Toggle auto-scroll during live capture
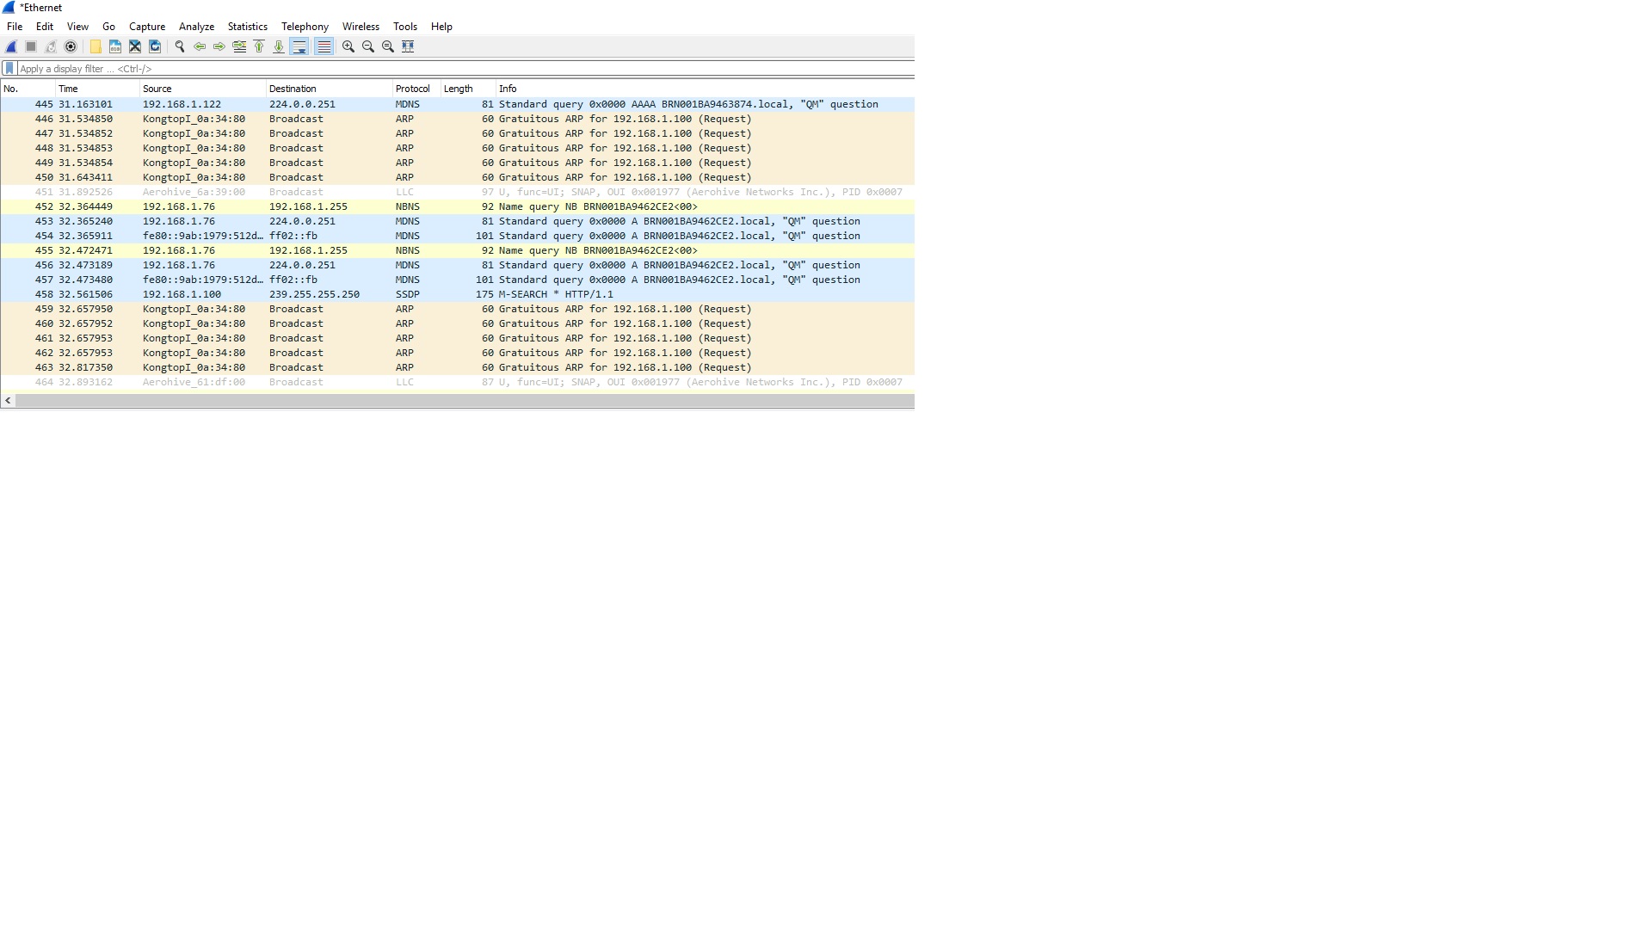 tap(299, 46)
